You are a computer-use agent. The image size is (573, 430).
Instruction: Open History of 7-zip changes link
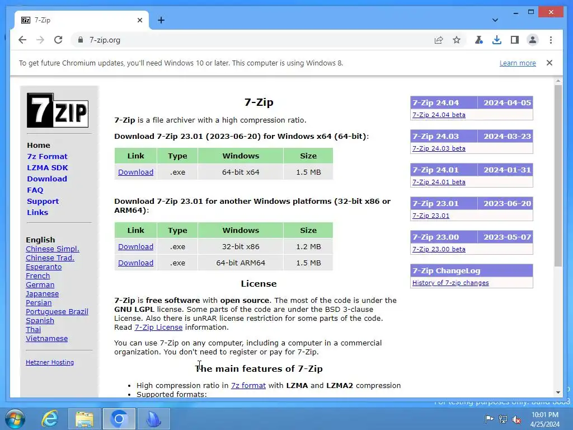pyautogui.click(x=450, y=283)
